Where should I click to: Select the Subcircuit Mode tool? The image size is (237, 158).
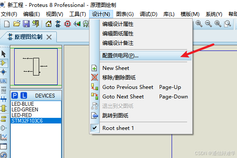click(x=3, y=108)
